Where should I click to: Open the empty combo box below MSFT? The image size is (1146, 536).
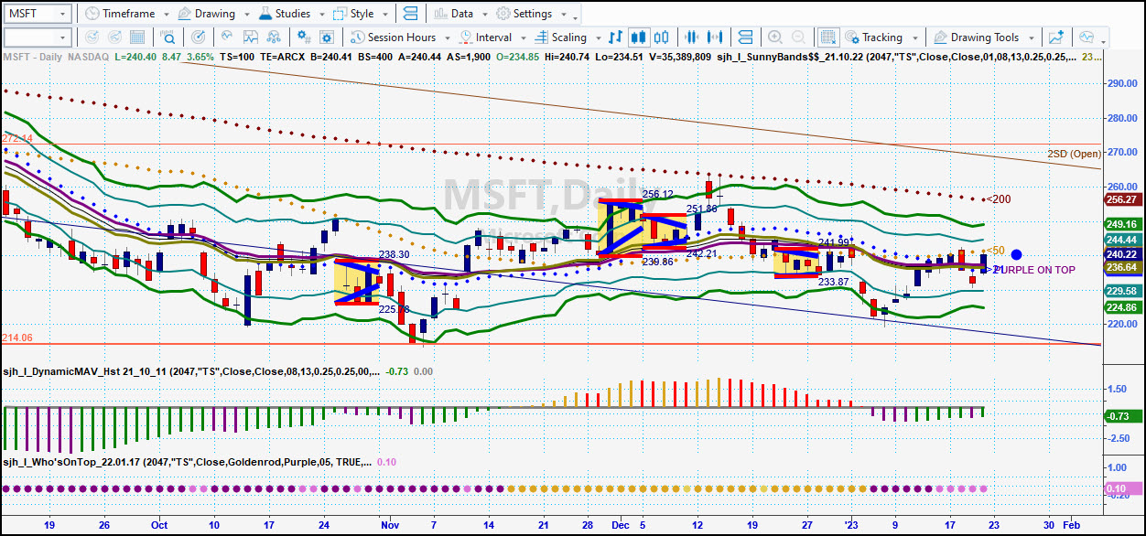pyautogui.click(x=38, y=38)
